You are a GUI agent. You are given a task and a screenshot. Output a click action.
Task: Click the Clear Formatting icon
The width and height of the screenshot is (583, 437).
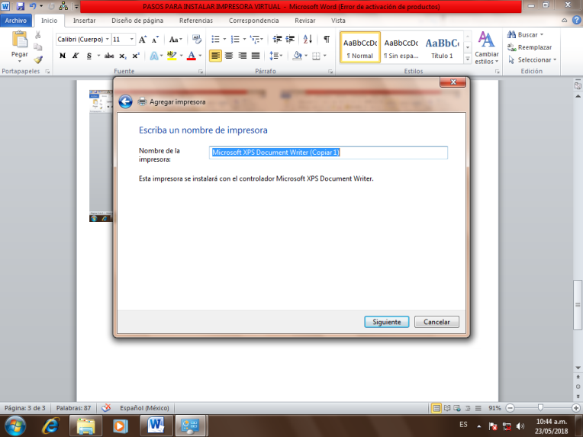(196, 39)
